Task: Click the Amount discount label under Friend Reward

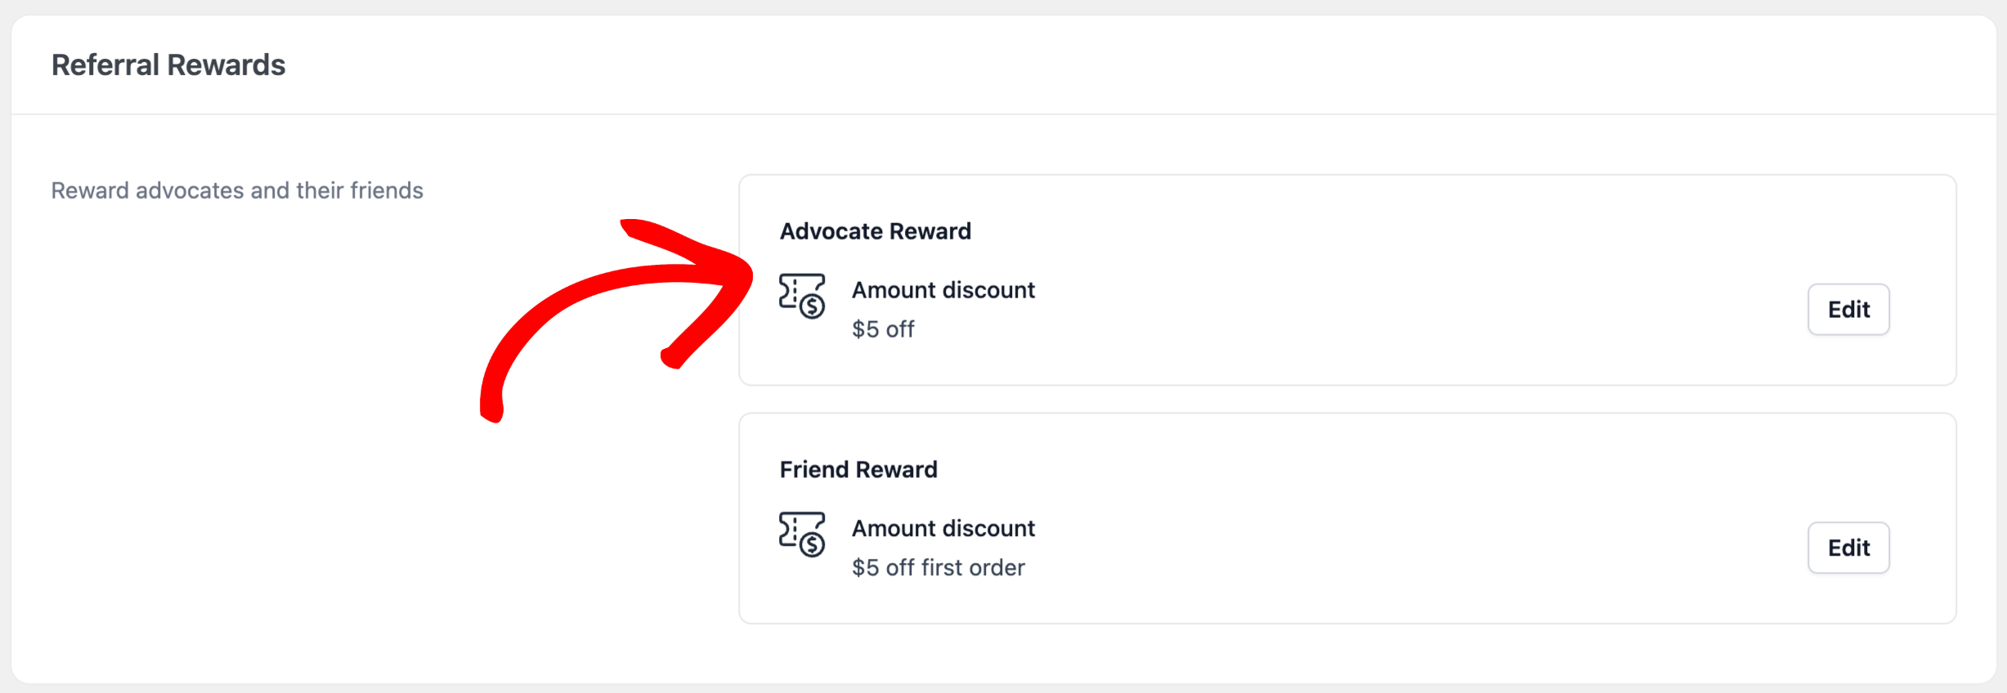Action: (943, 528)
